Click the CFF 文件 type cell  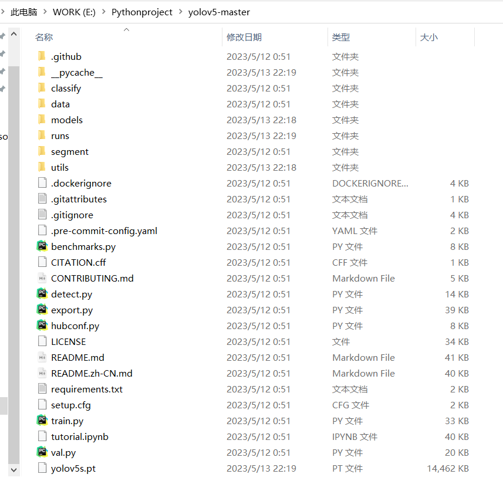349,262
